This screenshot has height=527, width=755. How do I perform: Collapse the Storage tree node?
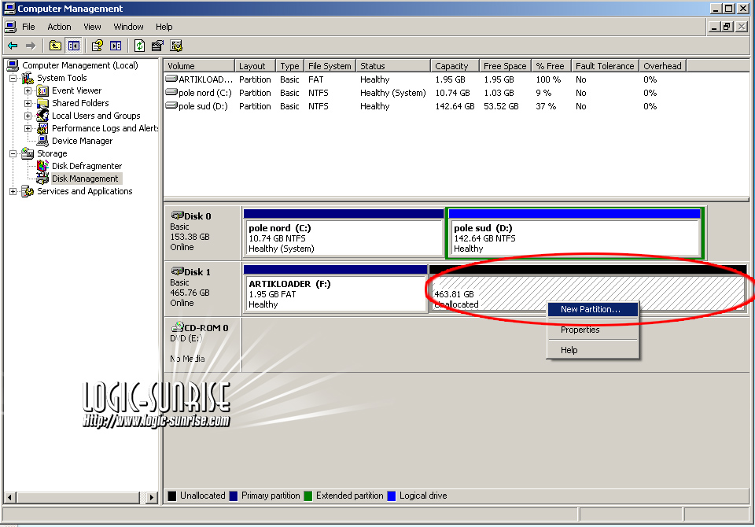[13, 153]
